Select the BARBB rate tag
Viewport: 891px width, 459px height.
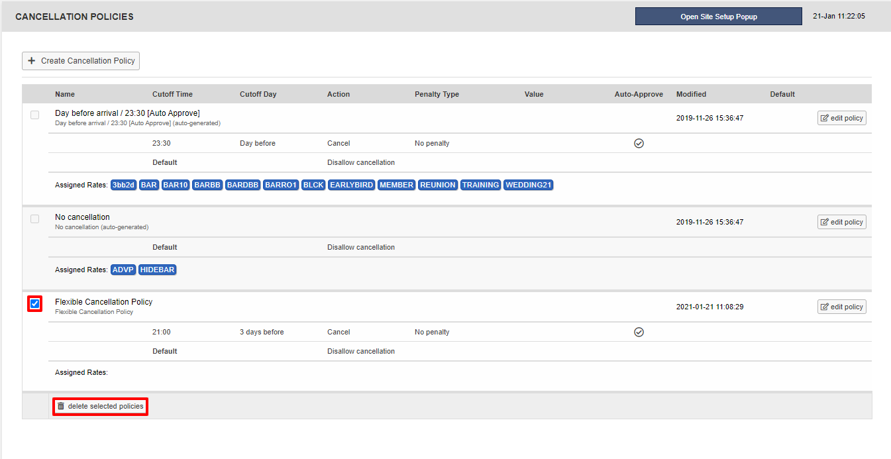point(207,185)
